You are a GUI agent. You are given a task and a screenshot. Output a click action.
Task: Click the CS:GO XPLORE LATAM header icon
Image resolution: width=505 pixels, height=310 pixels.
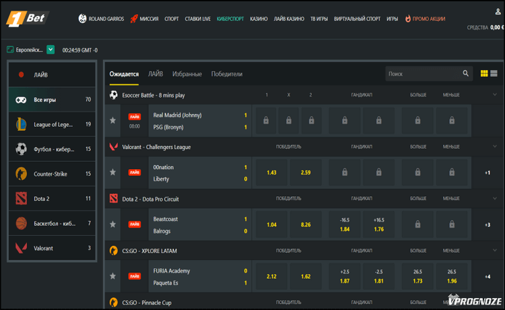tap(113, 251)
